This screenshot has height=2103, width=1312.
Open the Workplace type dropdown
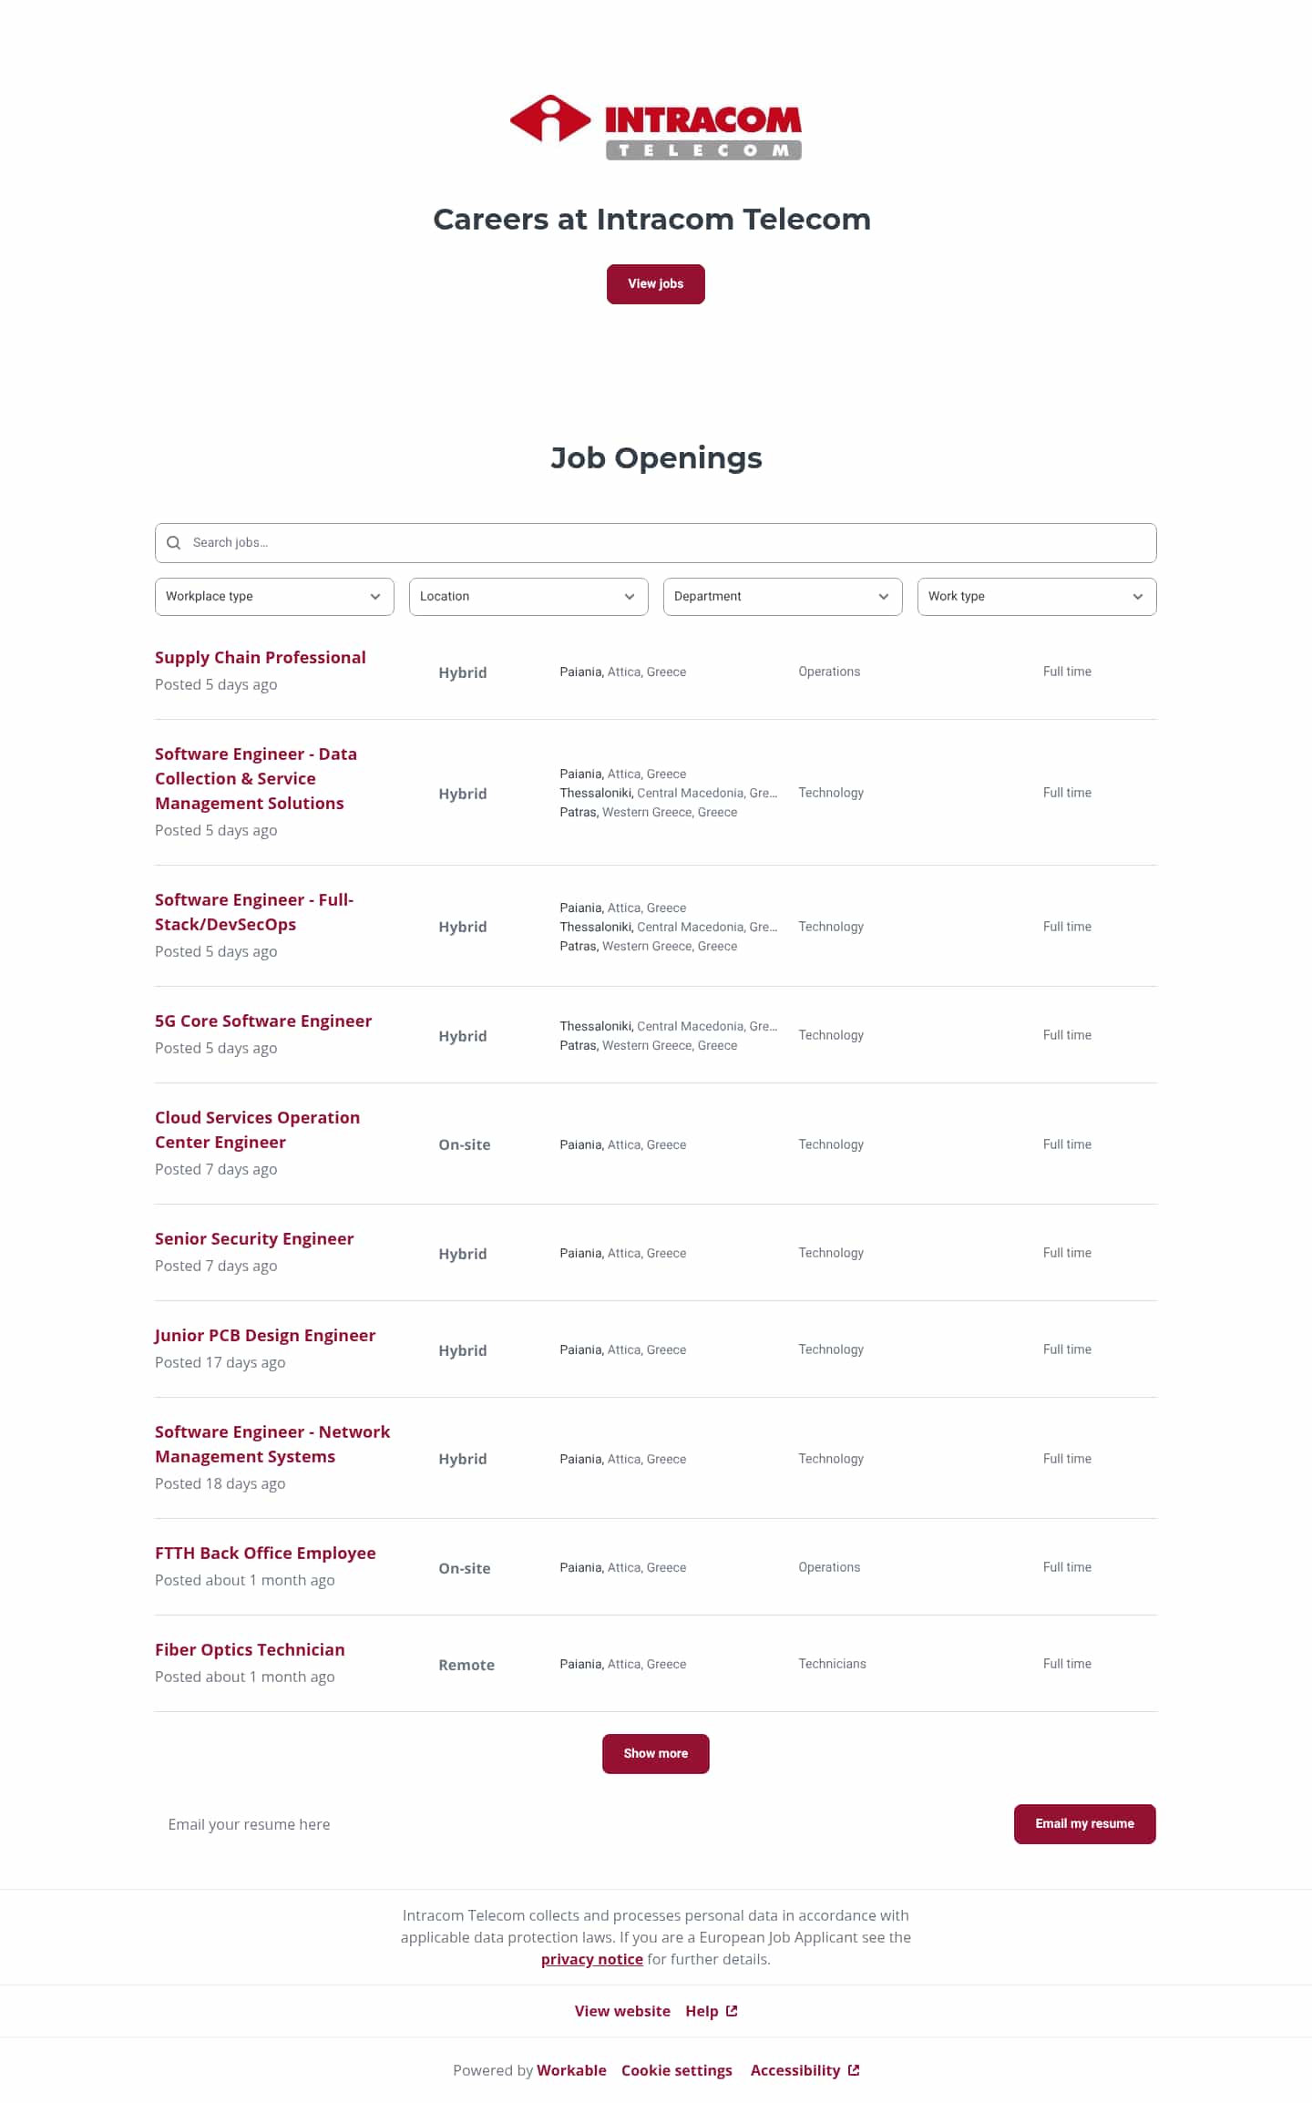click(273, 597)
